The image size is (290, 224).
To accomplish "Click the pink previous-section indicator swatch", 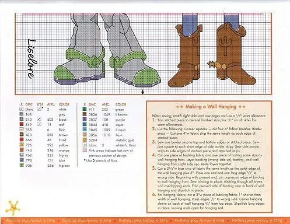I will 85,150.
